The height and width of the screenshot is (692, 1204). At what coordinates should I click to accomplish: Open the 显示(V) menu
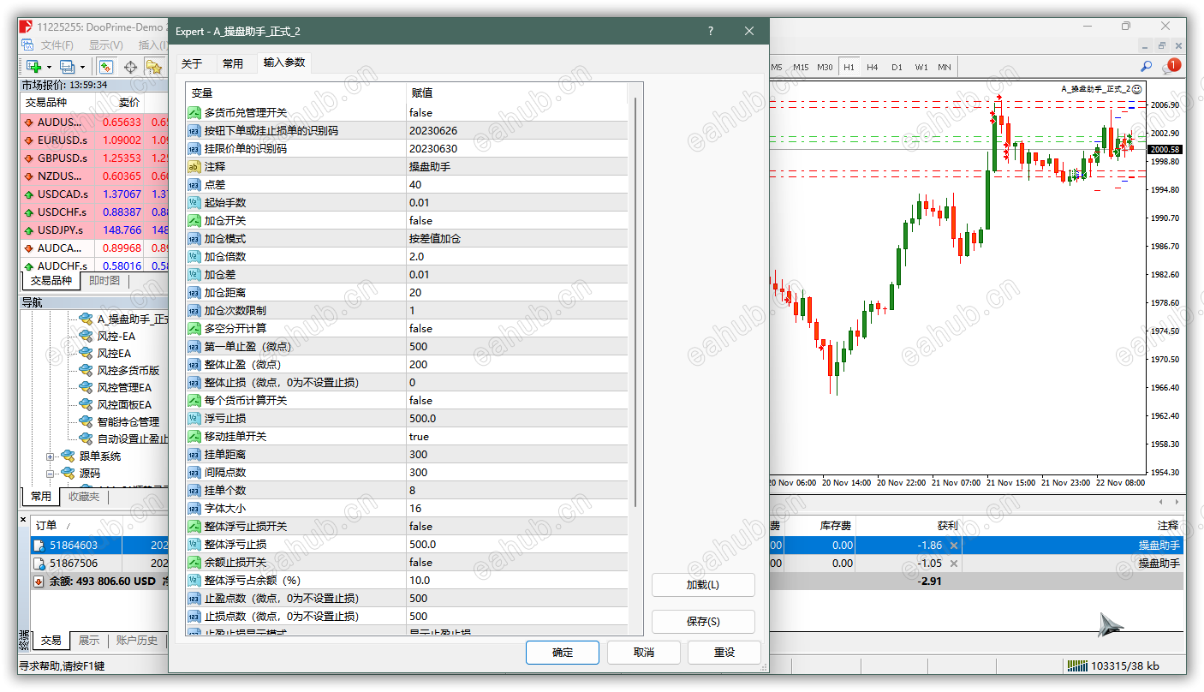point(106,45)
